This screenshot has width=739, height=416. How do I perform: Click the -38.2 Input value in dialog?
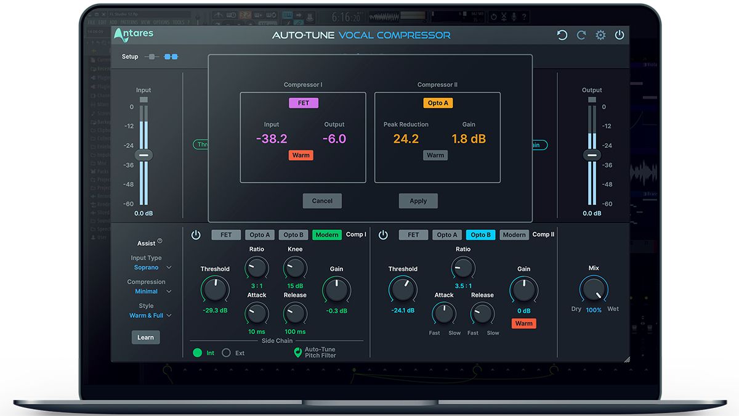(x=272, y=139)
